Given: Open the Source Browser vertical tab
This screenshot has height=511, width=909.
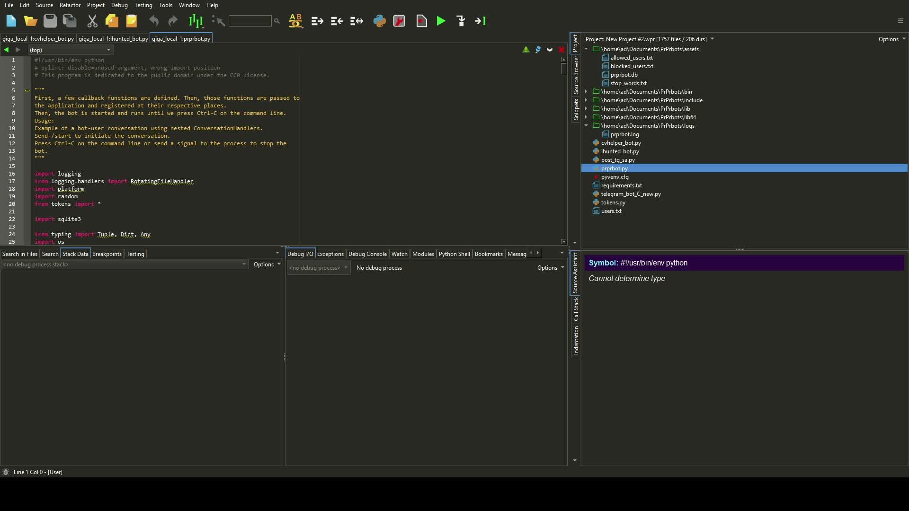Looking at the screenshot, I should 576,75.
